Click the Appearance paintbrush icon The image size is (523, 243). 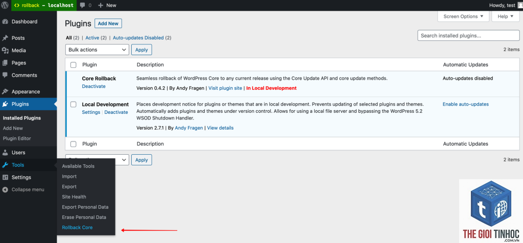pos(5,92)
